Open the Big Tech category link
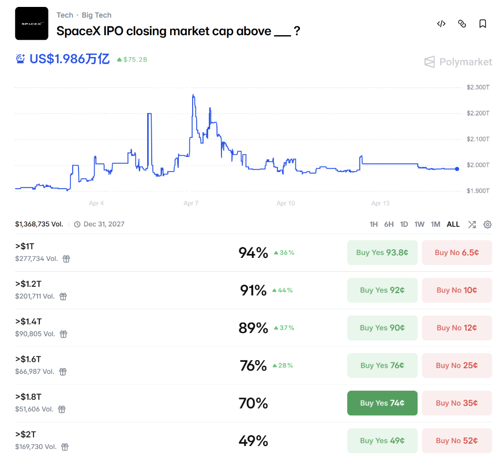Viewport: 496px width, 457px height. (x=96, y=14)
